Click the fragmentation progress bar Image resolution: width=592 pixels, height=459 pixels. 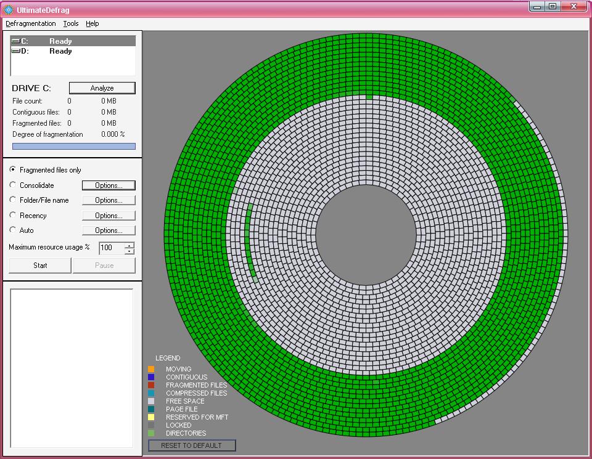click(74, 147)
